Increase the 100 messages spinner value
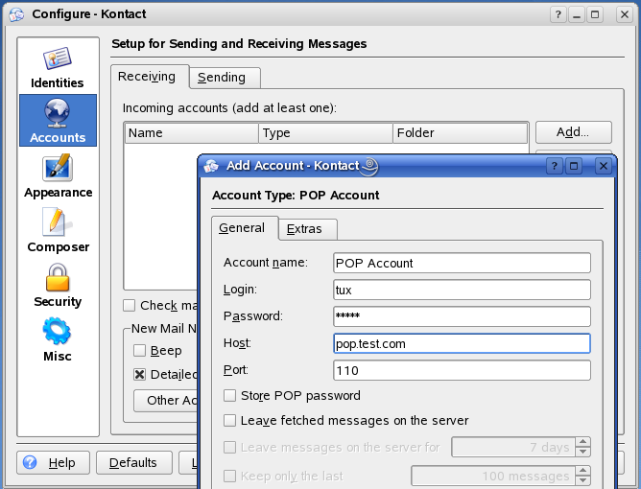Viewport: 641px width, 489px height. (x=582, y=471)
